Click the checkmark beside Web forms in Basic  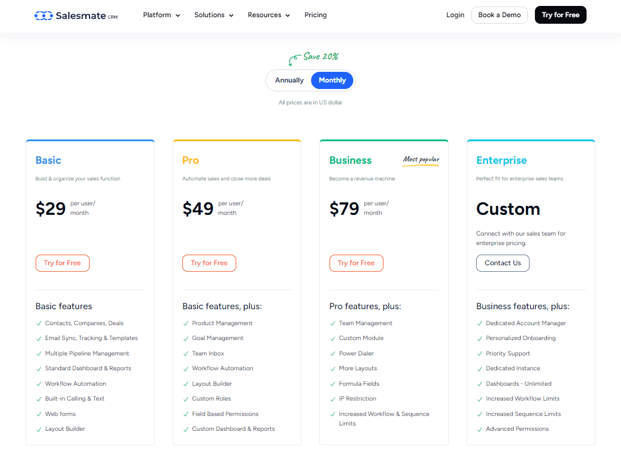click(39, 414)
